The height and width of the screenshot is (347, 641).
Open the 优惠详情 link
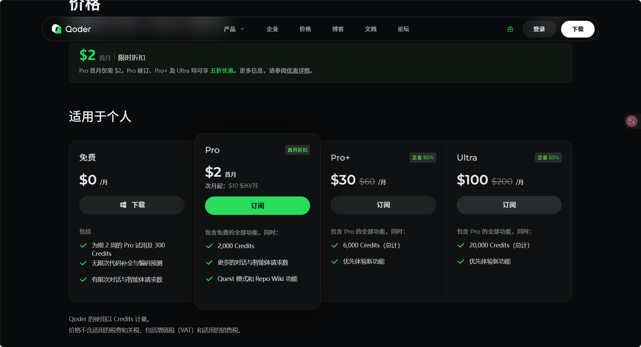298,71
